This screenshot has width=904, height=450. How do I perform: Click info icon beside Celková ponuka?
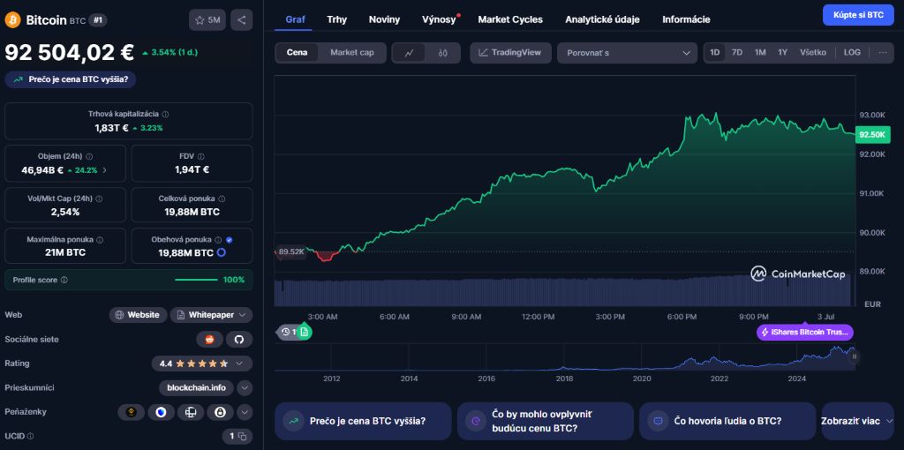coord(222,199)
